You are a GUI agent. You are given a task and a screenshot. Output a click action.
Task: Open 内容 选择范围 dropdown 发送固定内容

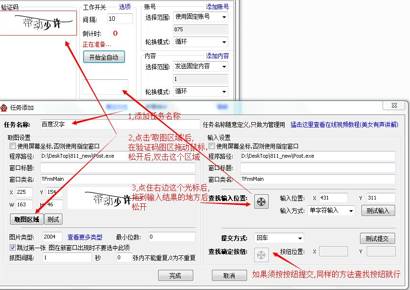click(200, 66)
